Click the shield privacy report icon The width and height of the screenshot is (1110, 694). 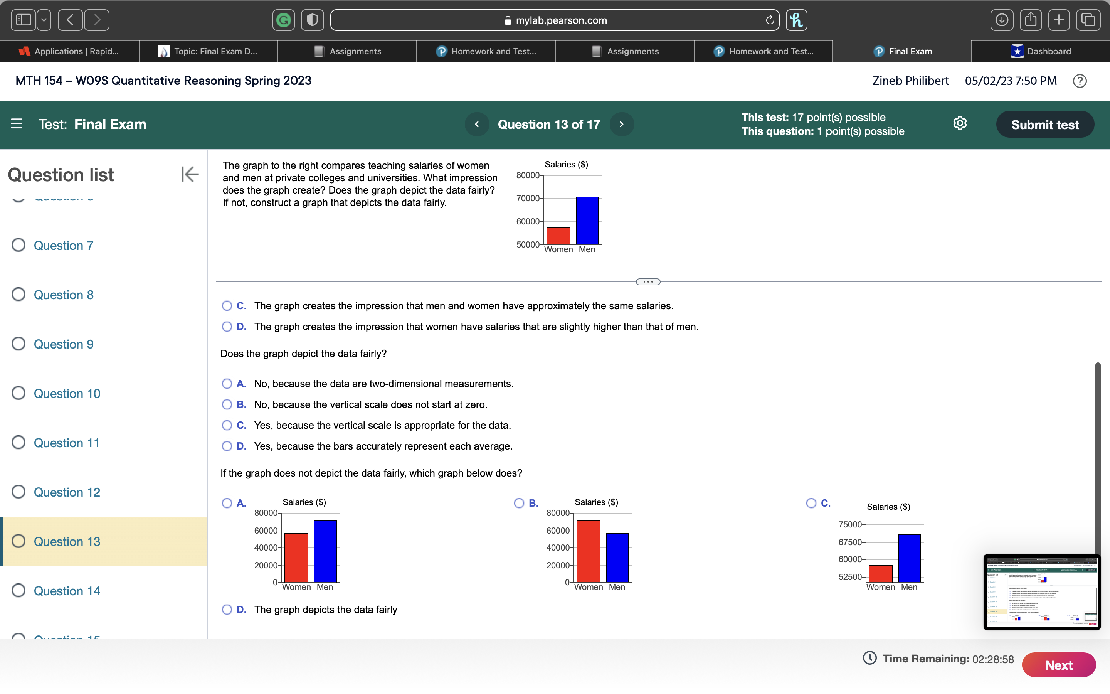pos(312,20)
